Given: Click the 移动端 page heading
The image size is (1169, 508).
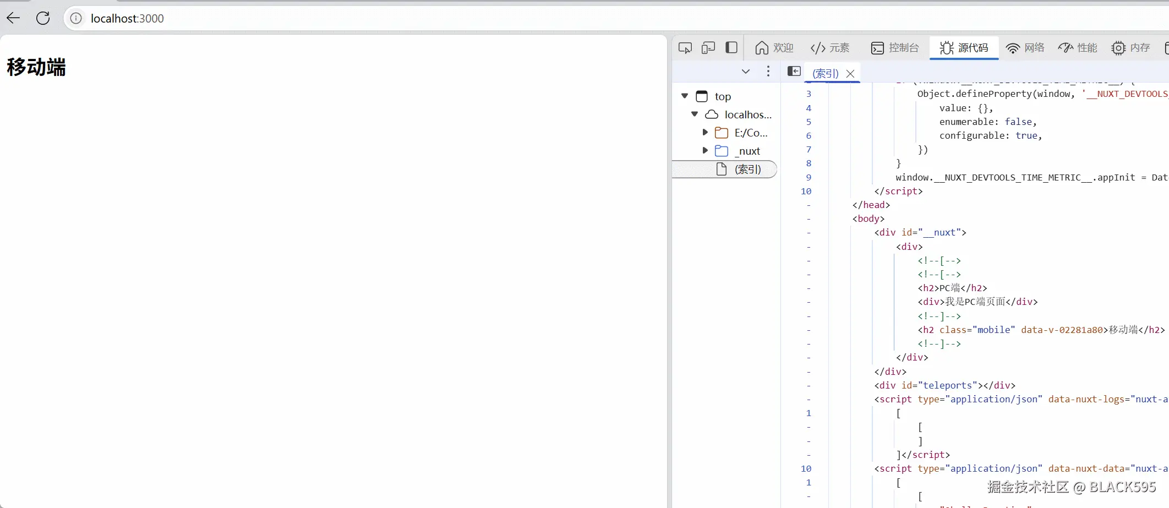Looking at the screenshot, I should (x=36, y=67).
